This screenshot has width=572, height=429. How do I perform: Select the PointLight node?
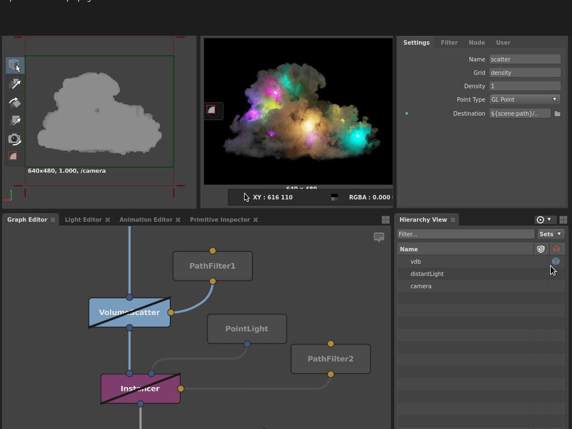(x=247, y=328)
